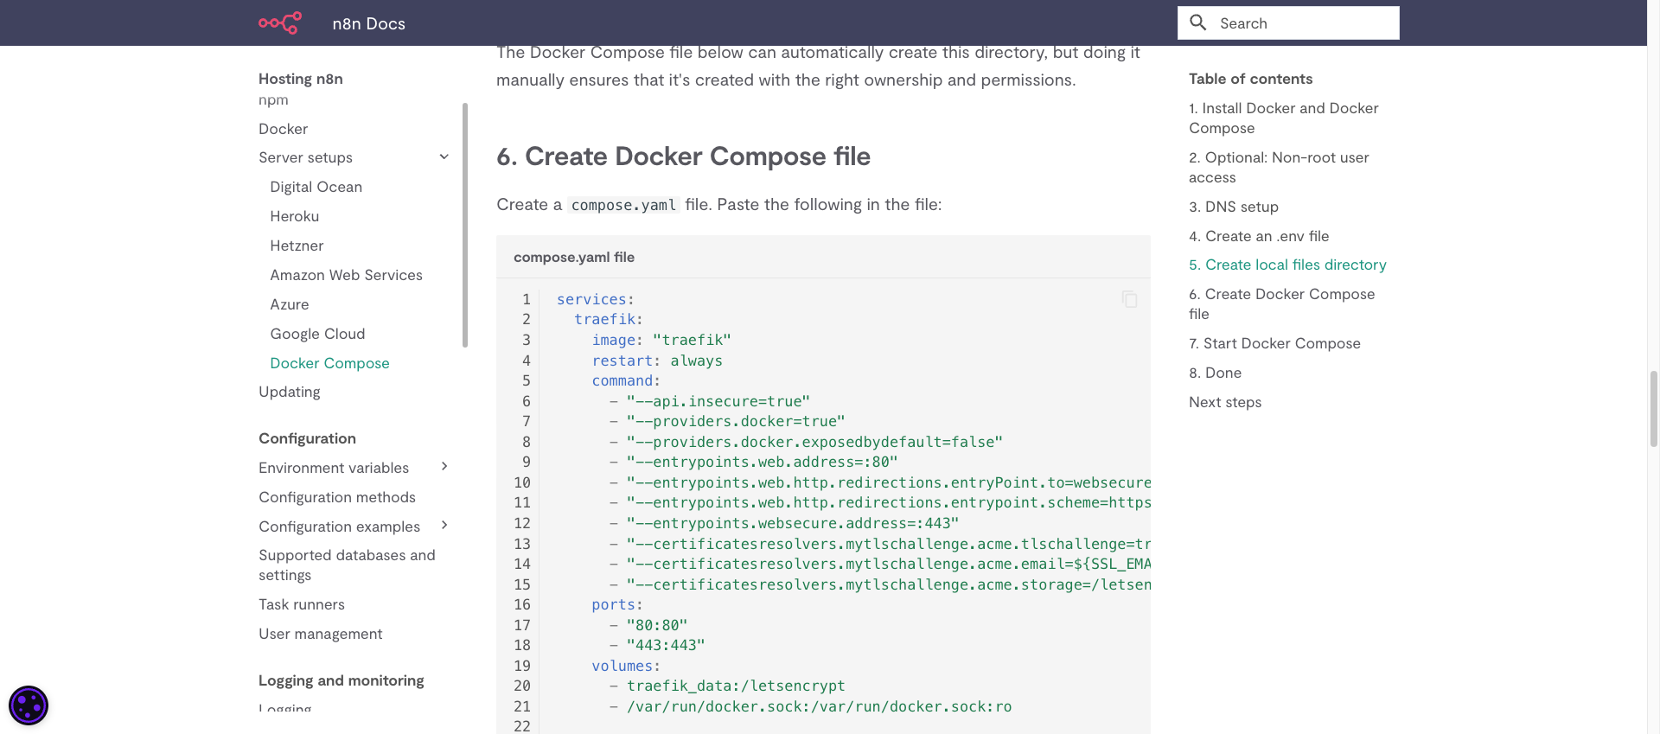Screen dimensions: 1660x734
Task: Expand the Environment variables section
Action: click(x=444, y=467)
